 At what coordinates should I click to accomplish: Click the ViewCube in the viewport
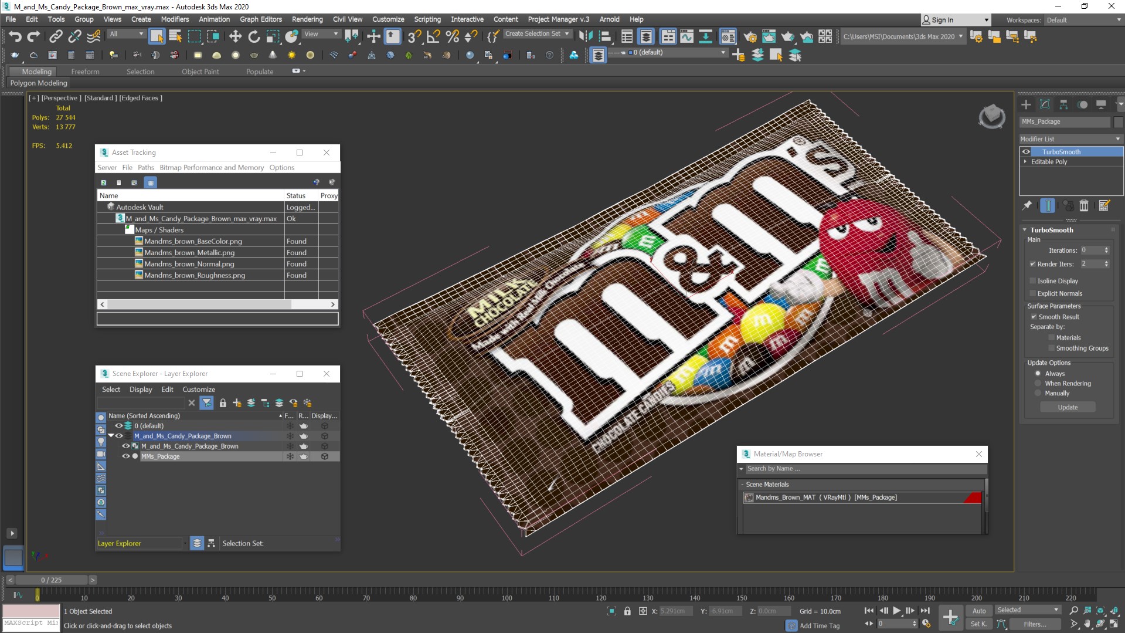point(992,116)
